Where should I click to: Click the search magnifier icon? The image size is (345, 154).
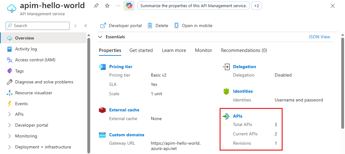[10, 26]
